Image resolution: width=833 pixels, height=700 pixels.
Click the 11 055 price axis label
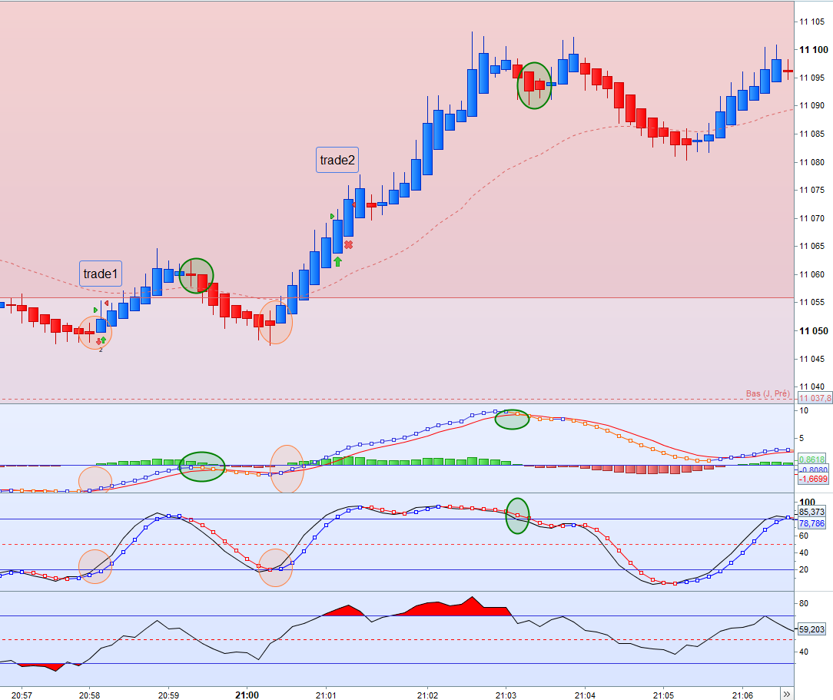click(812, 302)
